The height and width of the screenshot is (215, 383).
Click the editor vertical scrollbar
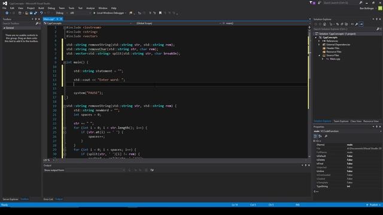pos(309,93)
